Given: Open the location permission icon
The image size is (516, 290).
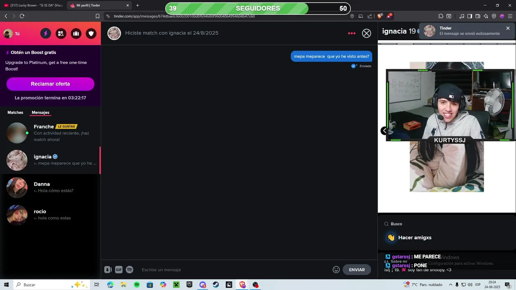Looking at the screenshot, I should (x=352, y=16).
